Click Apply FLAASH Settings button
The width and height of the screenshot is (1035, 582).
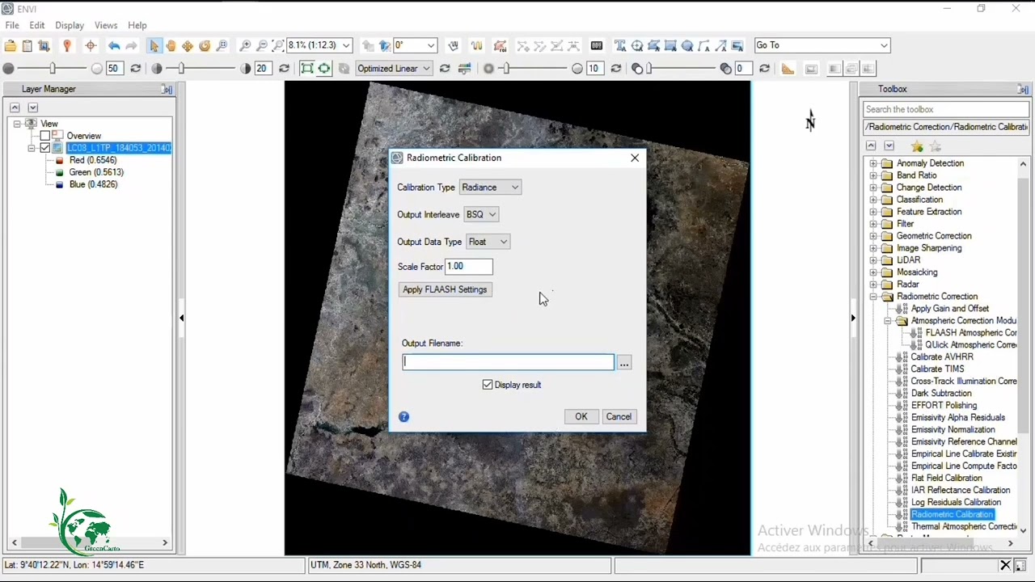(445, 289)
